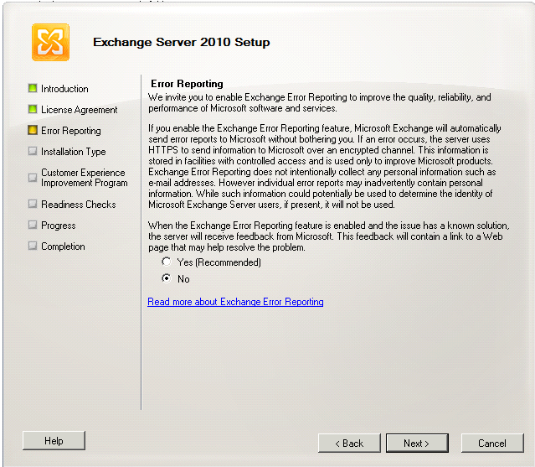Go to the Next setup page
Image resolution: width=535 pixels, height=467 pixels.
point(417,443)
